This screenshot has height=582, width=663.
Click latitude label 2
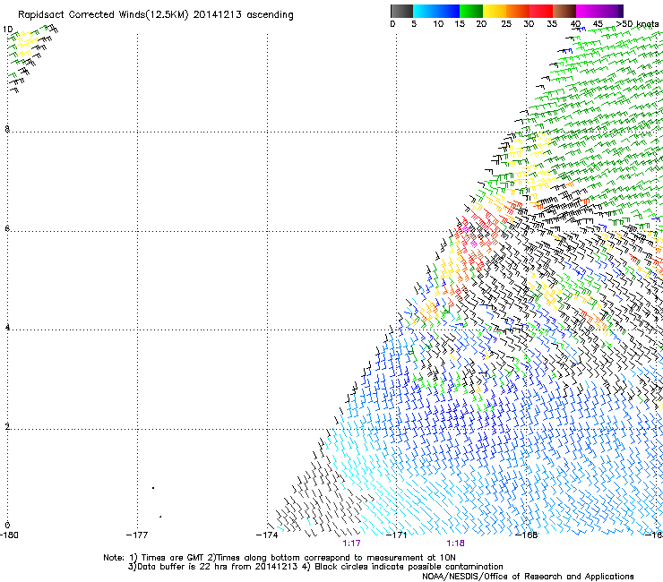[x=7, y=426]
